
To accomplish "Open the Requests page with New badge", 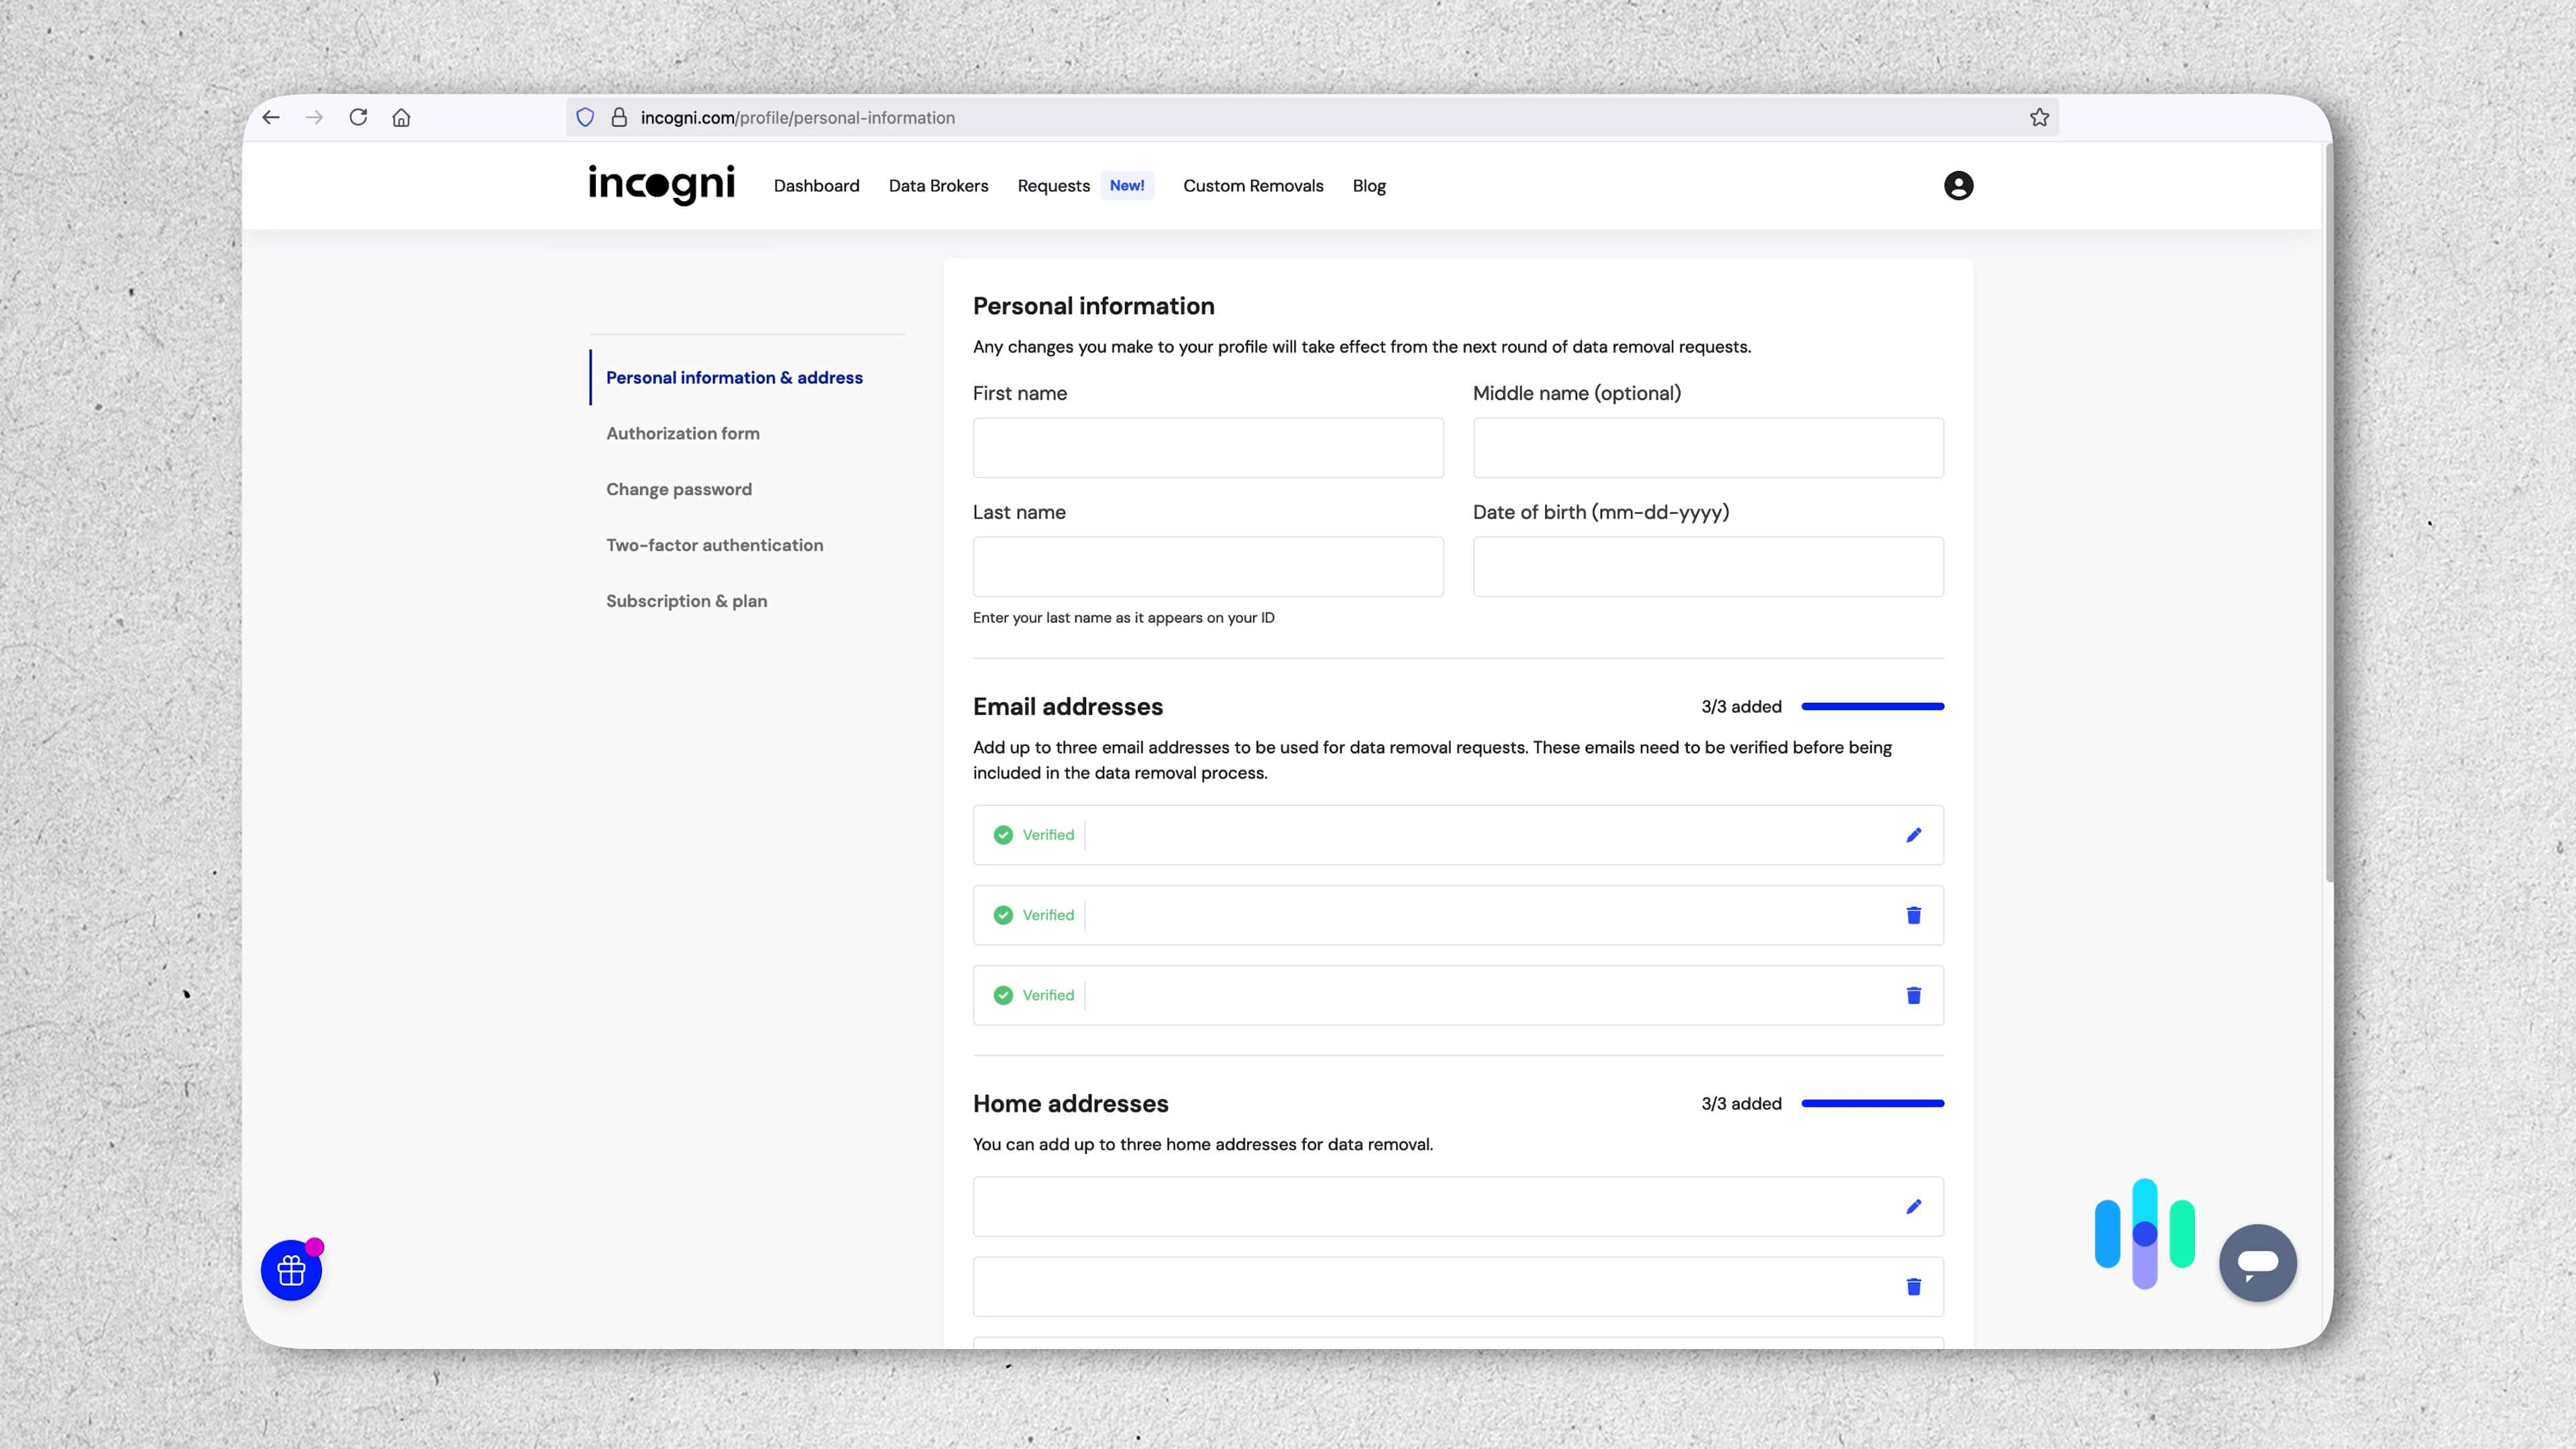I will click(x=1053, y=186).
